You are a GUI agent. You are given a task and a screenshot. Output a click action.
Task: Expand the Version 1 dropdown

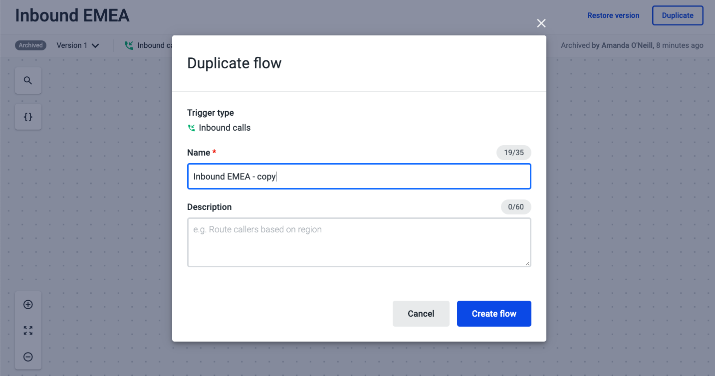pos(78,45)
